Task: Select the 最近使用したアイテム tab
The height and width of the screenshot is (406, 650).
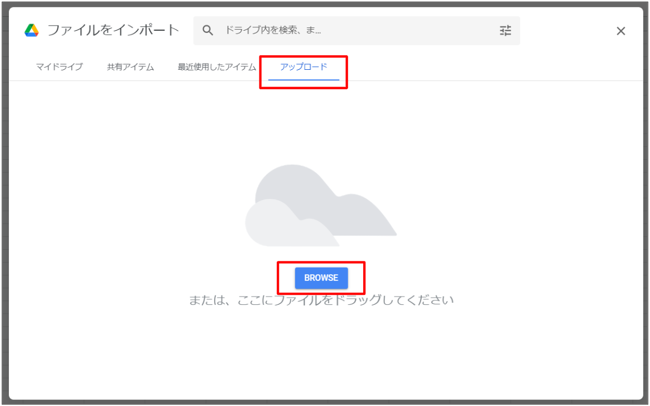Action: point(216,67)
